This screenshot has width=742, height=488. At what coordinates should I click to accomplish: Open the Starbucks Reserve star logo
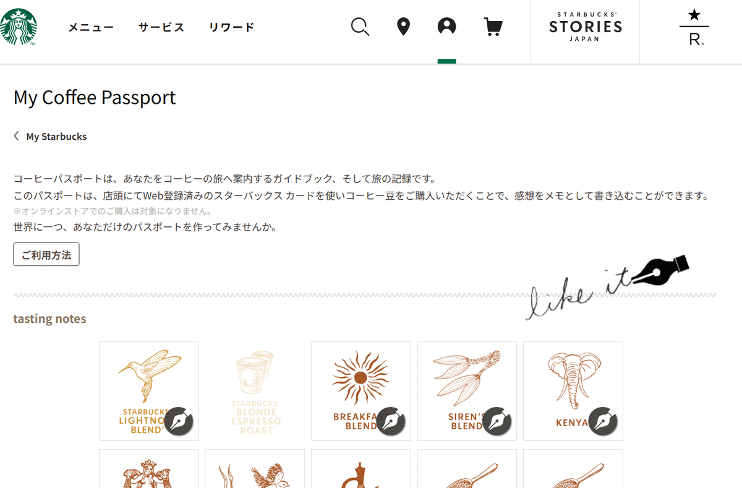694,27
